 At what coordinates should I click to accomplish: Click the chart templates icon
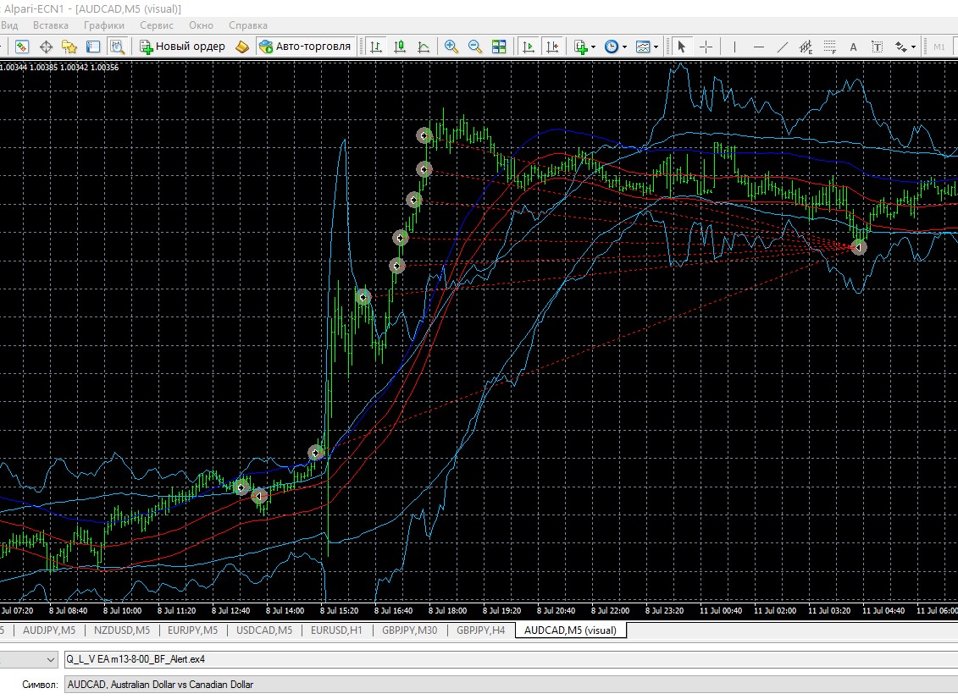click(643, 47)
